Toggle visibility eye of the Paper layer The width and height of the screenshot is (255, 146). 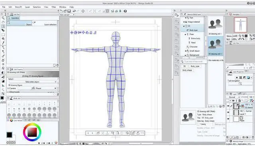[x=228, y=119]
